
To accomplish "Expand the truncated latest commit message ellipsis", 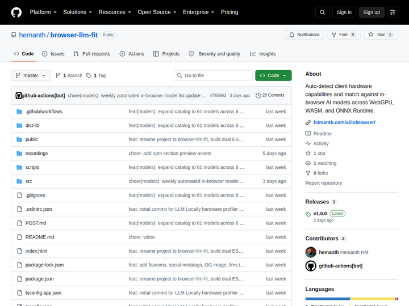I will (204, 96).
